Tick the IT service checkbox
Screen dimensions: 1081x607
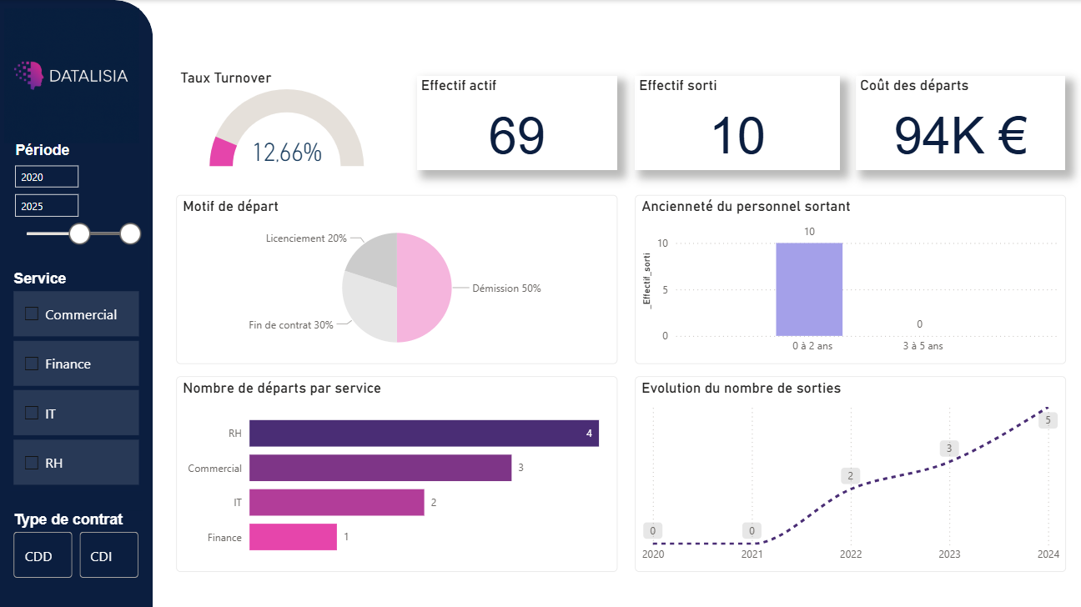click(x=32, y=413)
